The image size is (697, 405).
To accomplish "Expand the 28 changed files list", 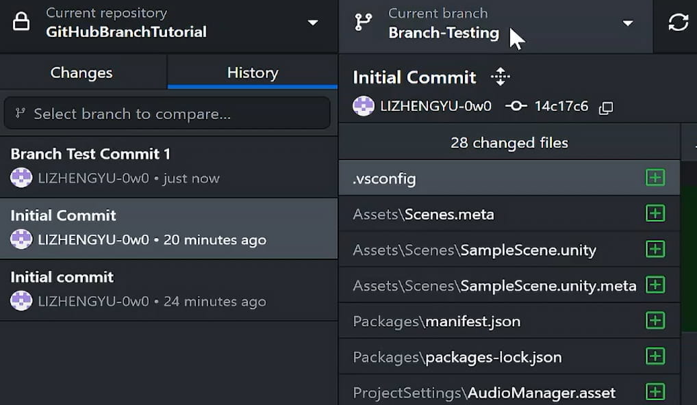I will click(509, 142).
